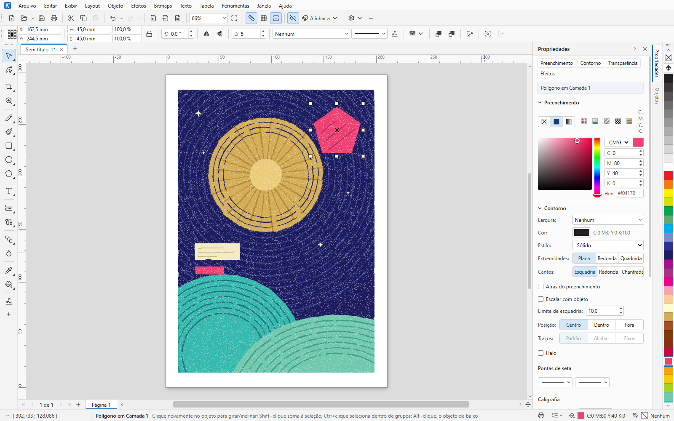This screenshot has height=421, width=674.
Task: Click the outline Cor black swatch
Action: pos(582,233)
